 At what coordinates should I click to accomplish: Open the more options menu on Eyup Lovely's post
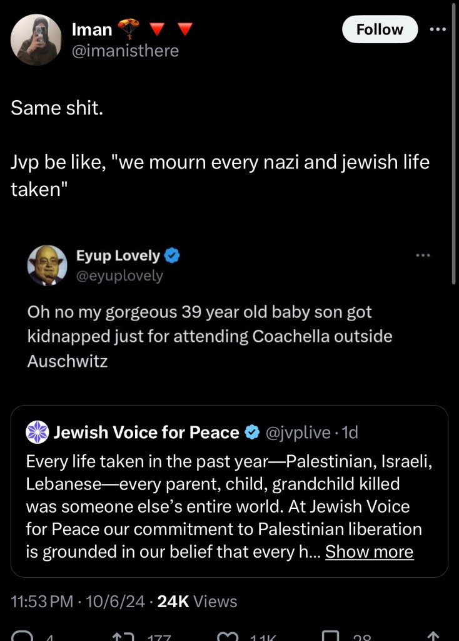[423, 255]
